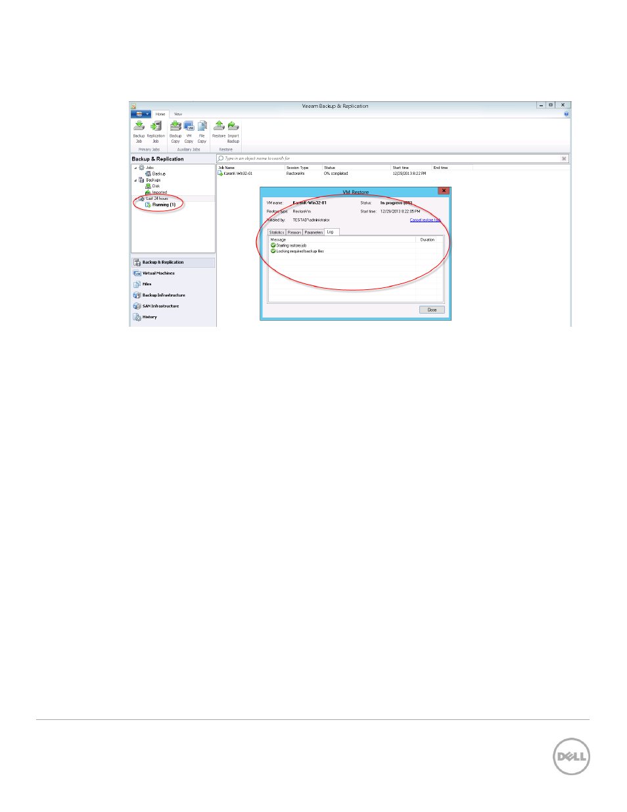Click the Close button in VM Restore
This screenshot has height=812, width=627.
pyautogui.click(x=432, y=310)
